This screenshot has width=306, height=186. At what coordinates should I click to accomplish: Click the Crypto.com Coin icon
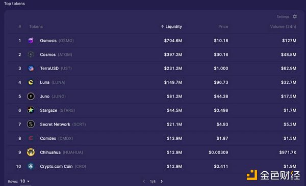(x=31, y=166)
